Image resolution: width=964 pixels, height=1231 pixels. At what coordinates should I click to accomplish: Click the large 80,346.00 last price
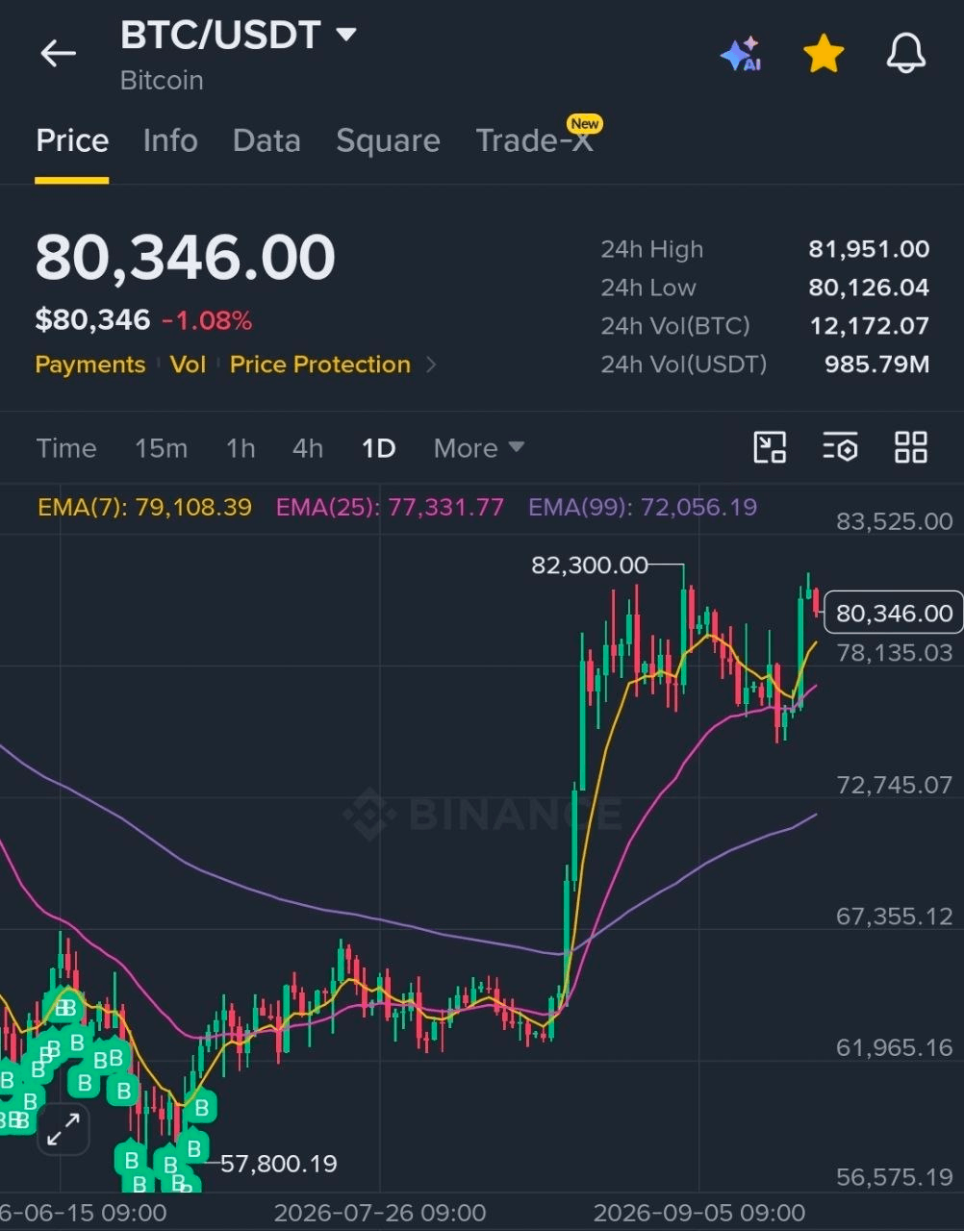point(186,258)
